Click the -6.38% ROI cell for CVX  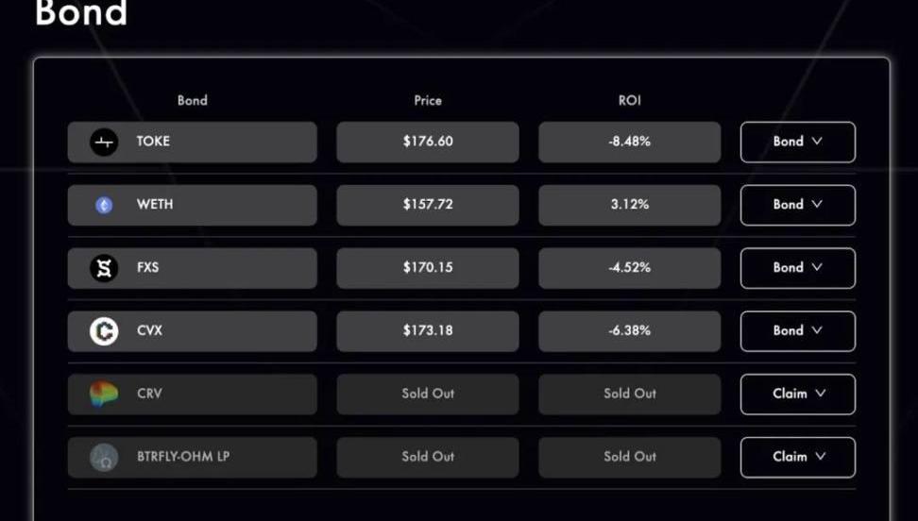(x=629, y=331)
